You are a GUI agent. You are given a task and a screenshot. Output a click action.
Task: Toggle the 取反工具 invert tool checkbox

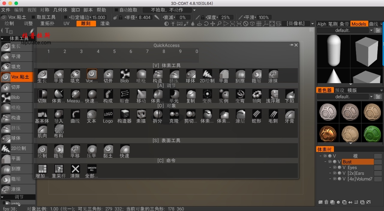33,17
